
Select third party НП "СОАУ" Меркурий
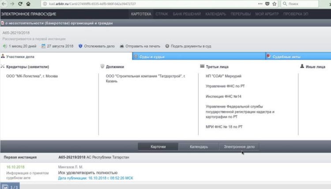click(x=223, y=76)
